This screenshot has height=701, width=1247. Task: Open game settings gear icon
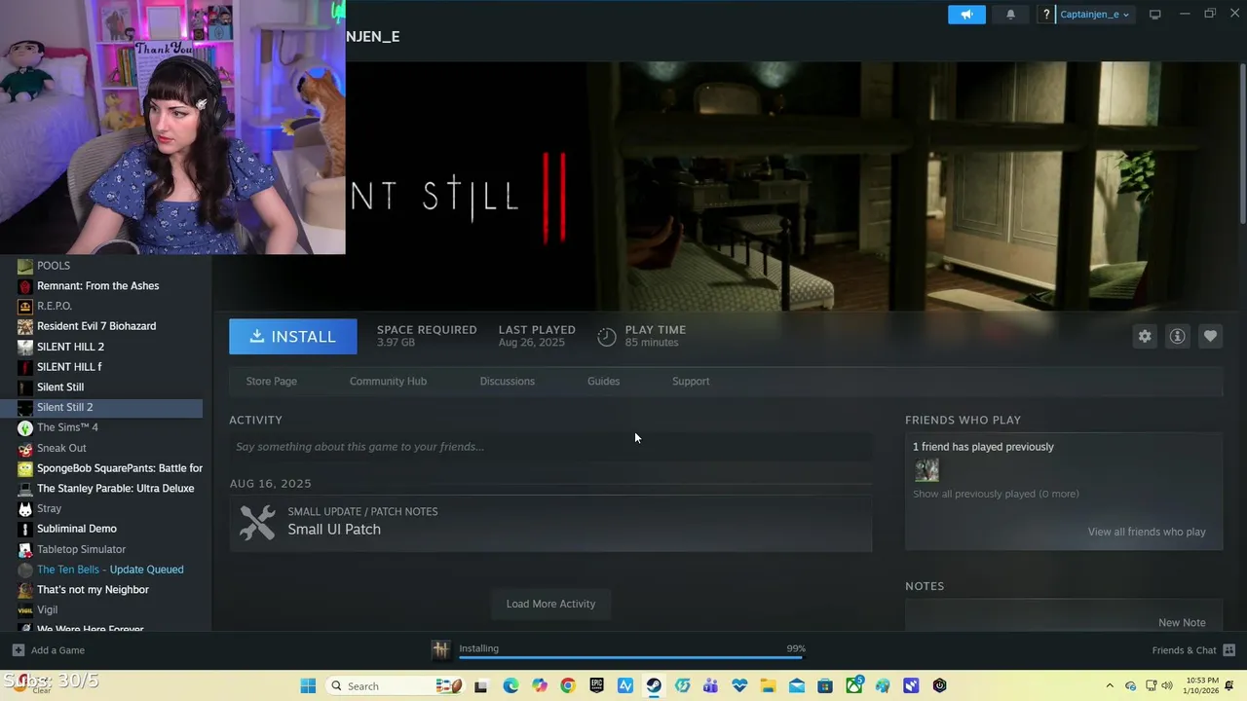pos(1145,336)
